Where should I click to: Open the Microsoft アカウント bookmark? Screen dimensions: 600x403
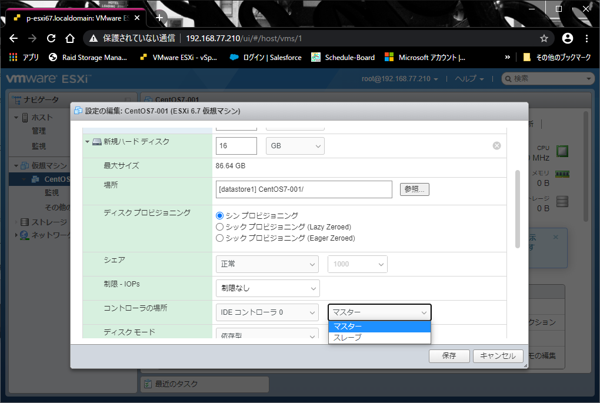(425, 58)
